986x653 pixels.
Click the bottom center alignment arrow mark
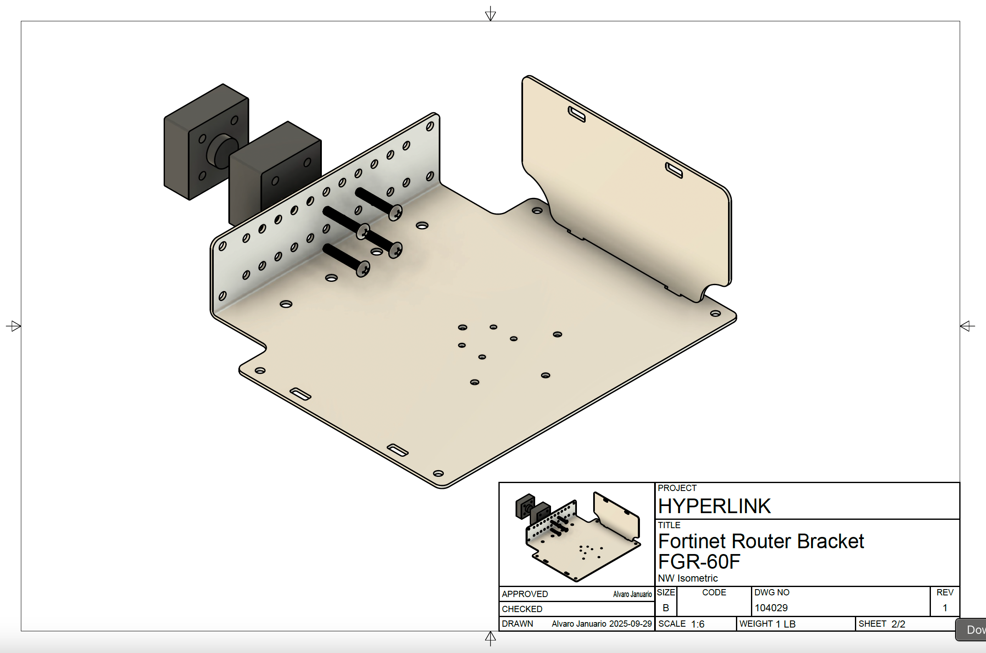490,638
